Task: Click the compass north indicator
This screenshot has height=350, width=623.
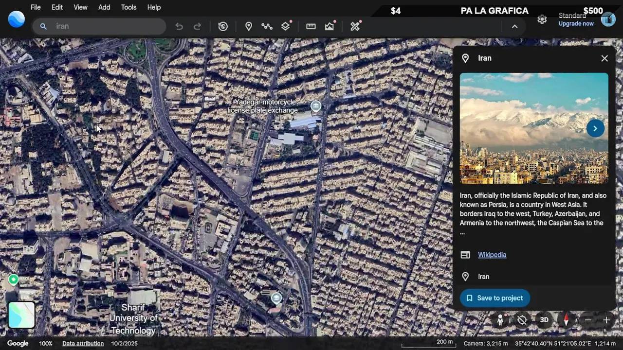Action: tap(566, 320)
